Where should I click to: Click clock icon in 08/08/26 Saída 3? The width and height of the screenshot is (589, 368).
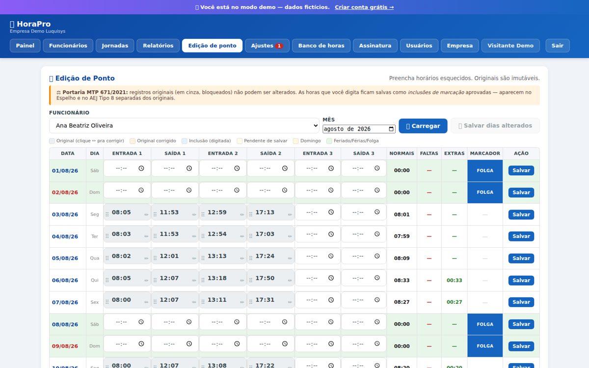[x=377, y=322]
